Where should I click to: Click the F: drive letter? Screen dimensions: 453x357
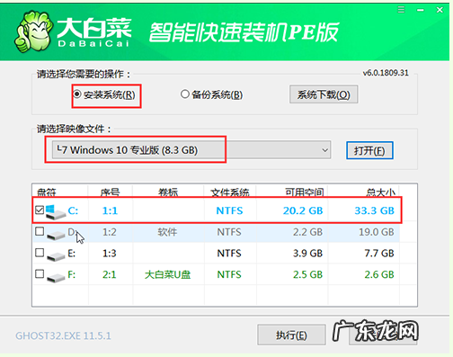pos(71,274)
